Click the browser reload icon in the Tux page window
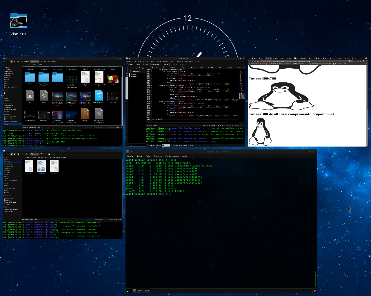This screenshot has width=371, height=296. click(255, 61)
